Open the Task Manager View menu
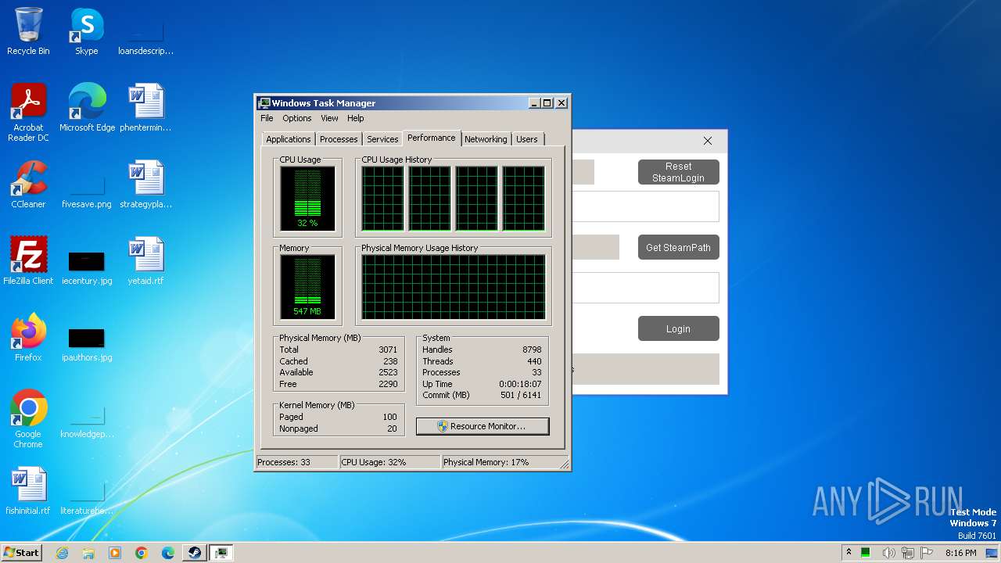 click(329, 118)
